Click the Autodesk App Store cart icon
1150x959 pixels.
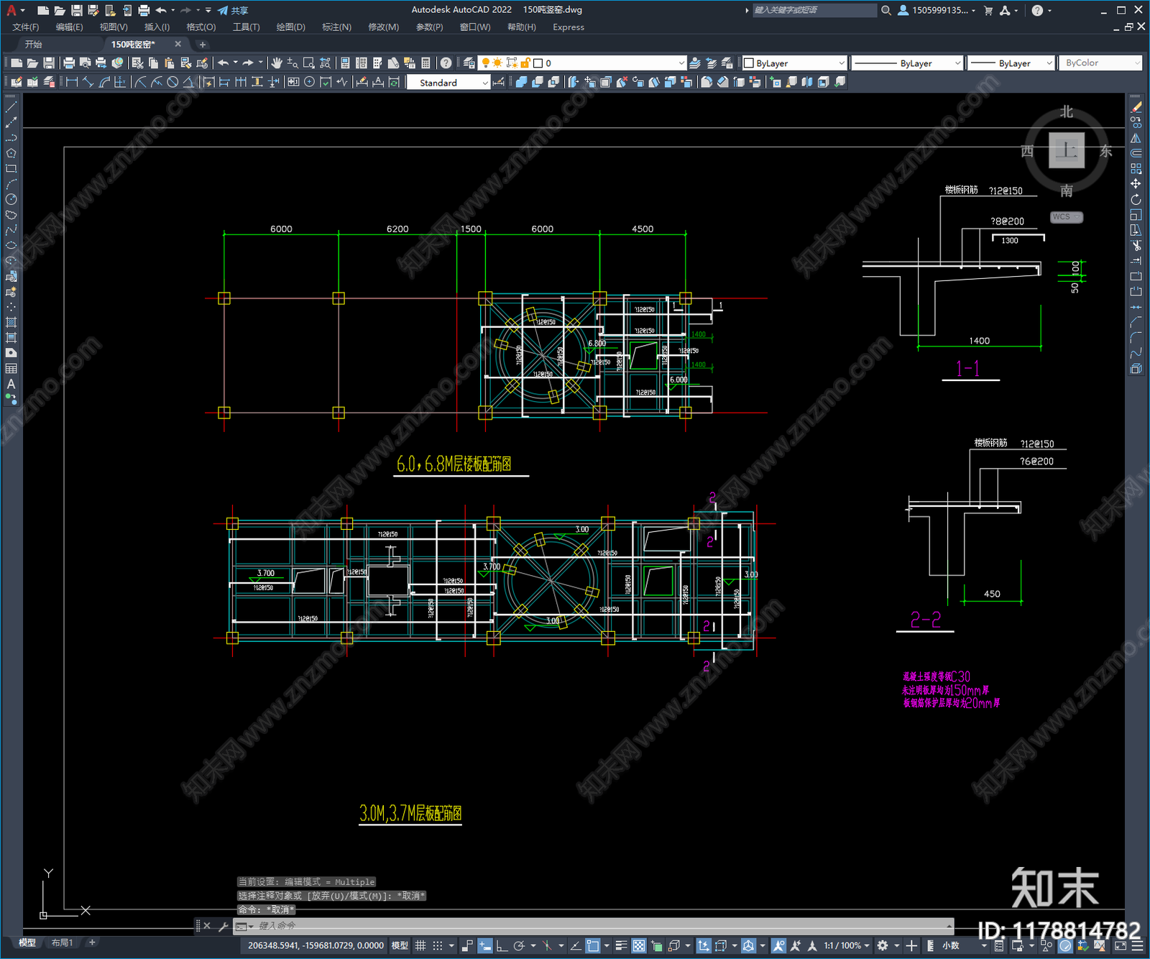(x=988, y=10)
